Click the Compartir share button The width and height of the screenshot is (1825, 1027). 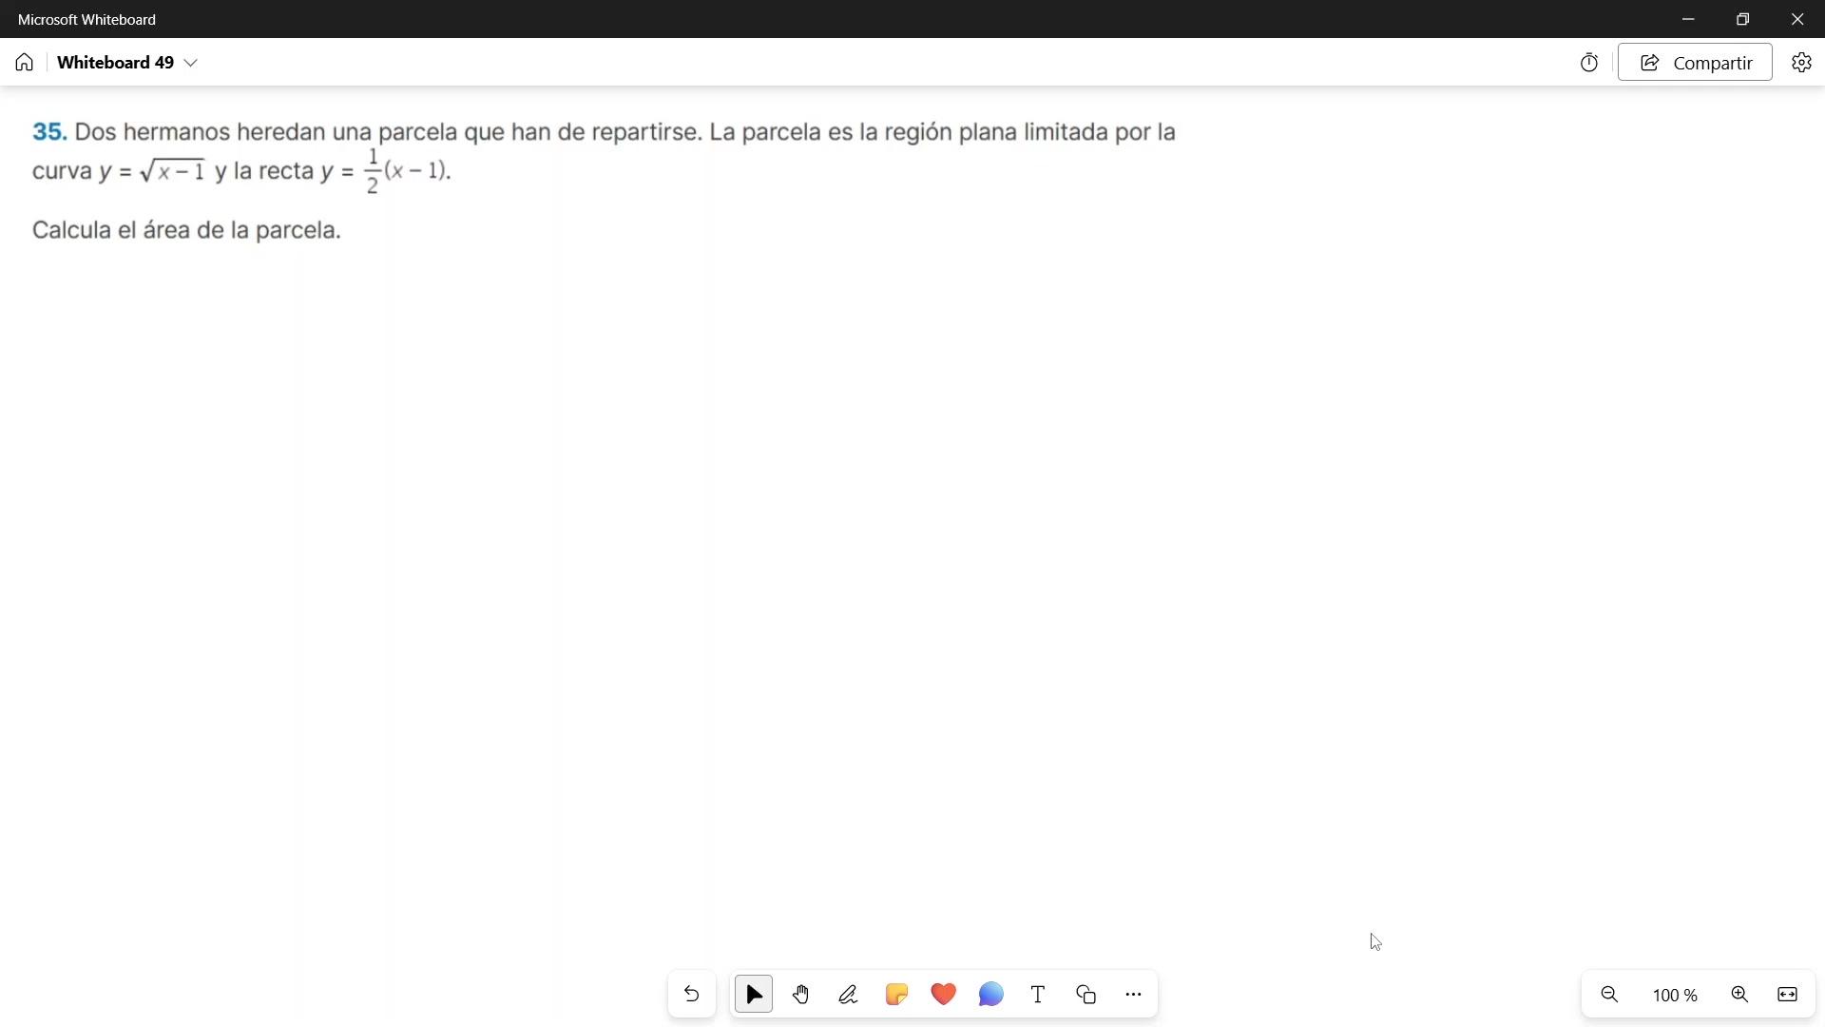point(1695,63)
